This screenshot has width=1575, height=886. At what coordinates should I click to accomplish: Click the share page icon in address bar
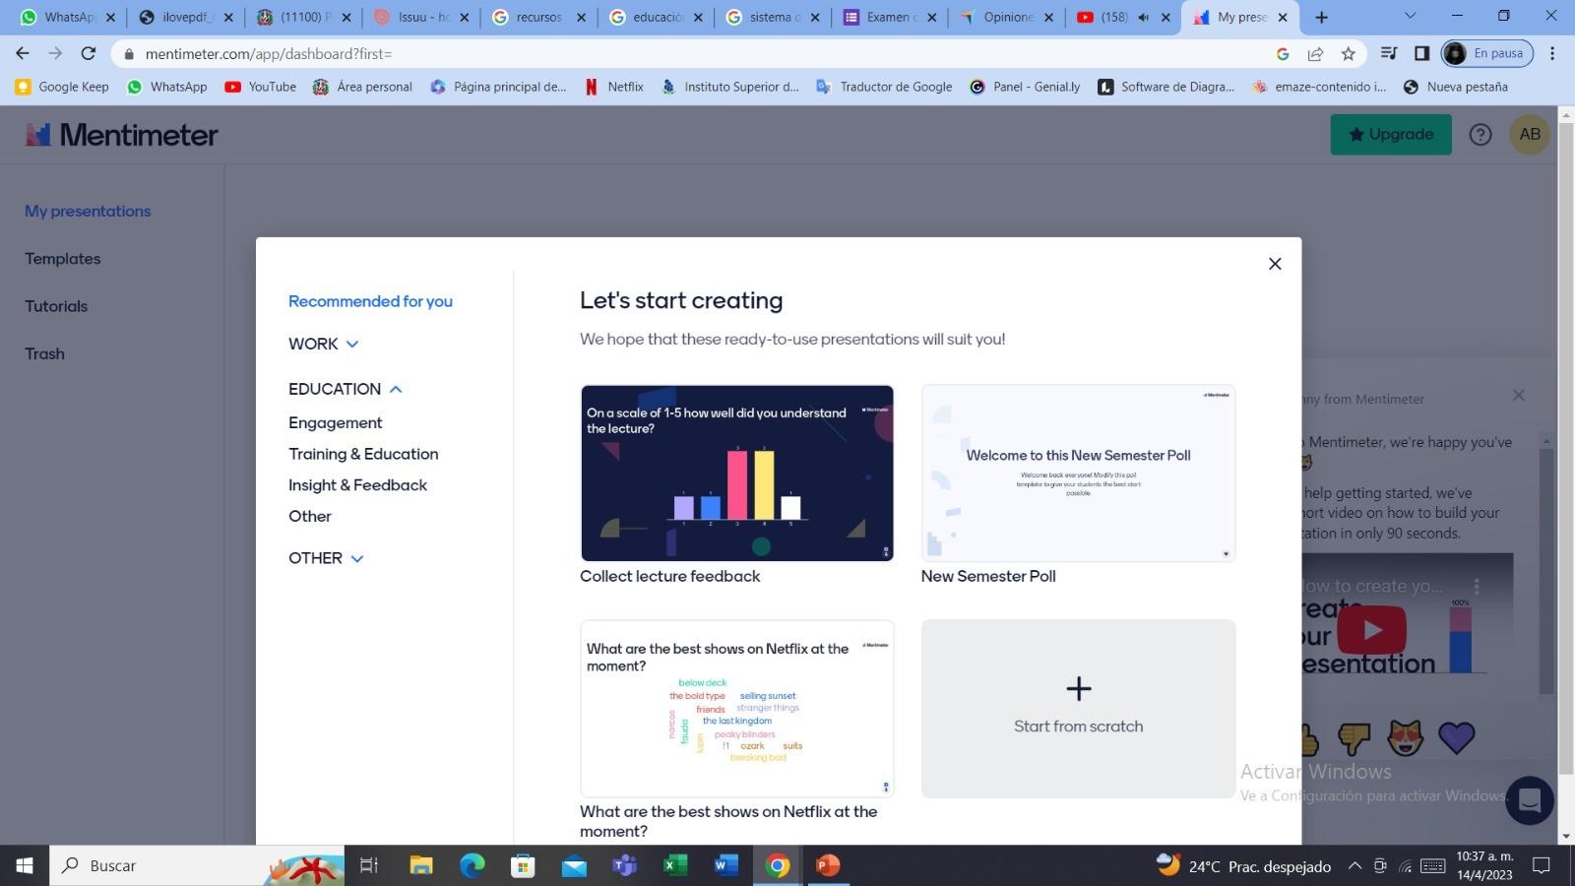click(1315, 54)
